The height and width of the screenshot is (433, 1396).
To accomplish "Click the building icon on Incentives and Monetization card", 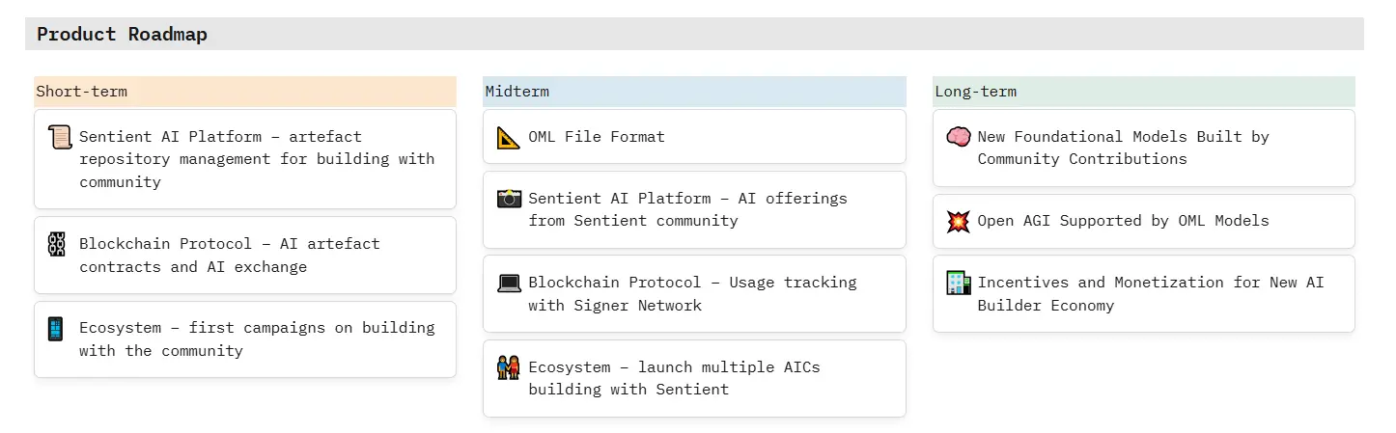I will pos(958,283).
